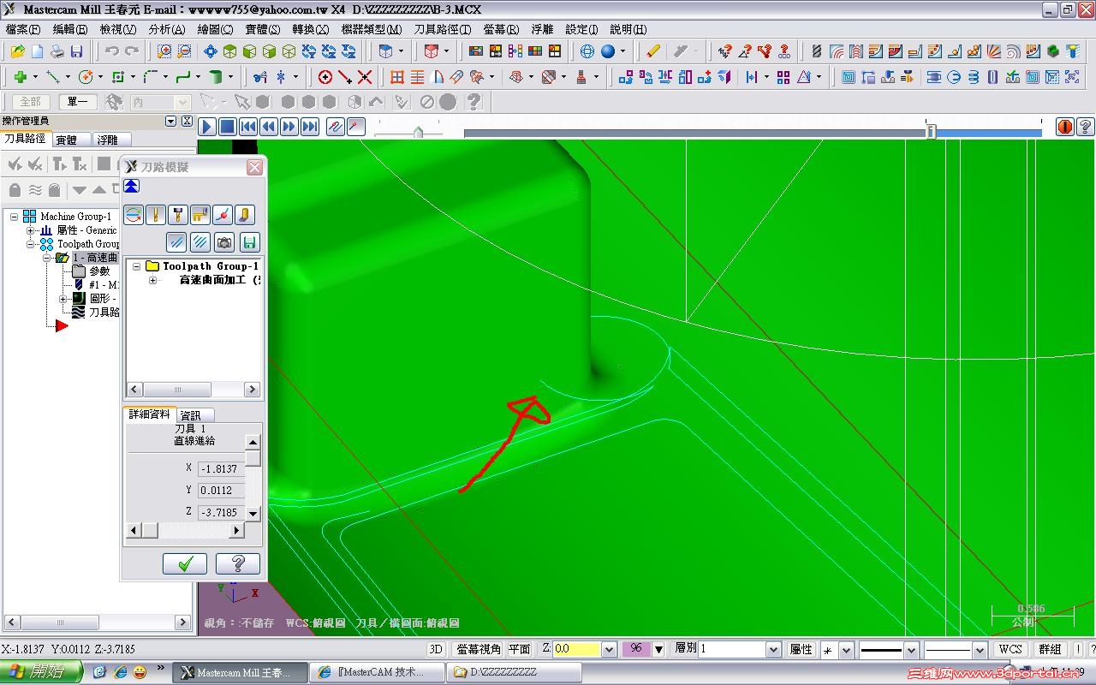1096x685 pixels.
Task: Stop the backplot playback
Action: click(227, 127)
